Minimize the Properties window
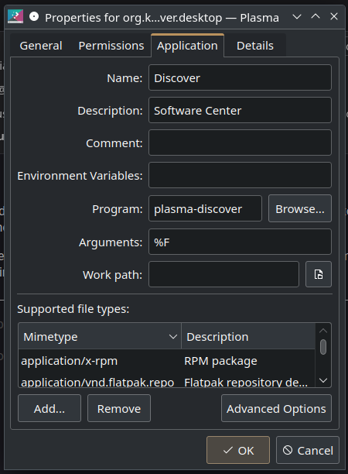 pos(297,16)
